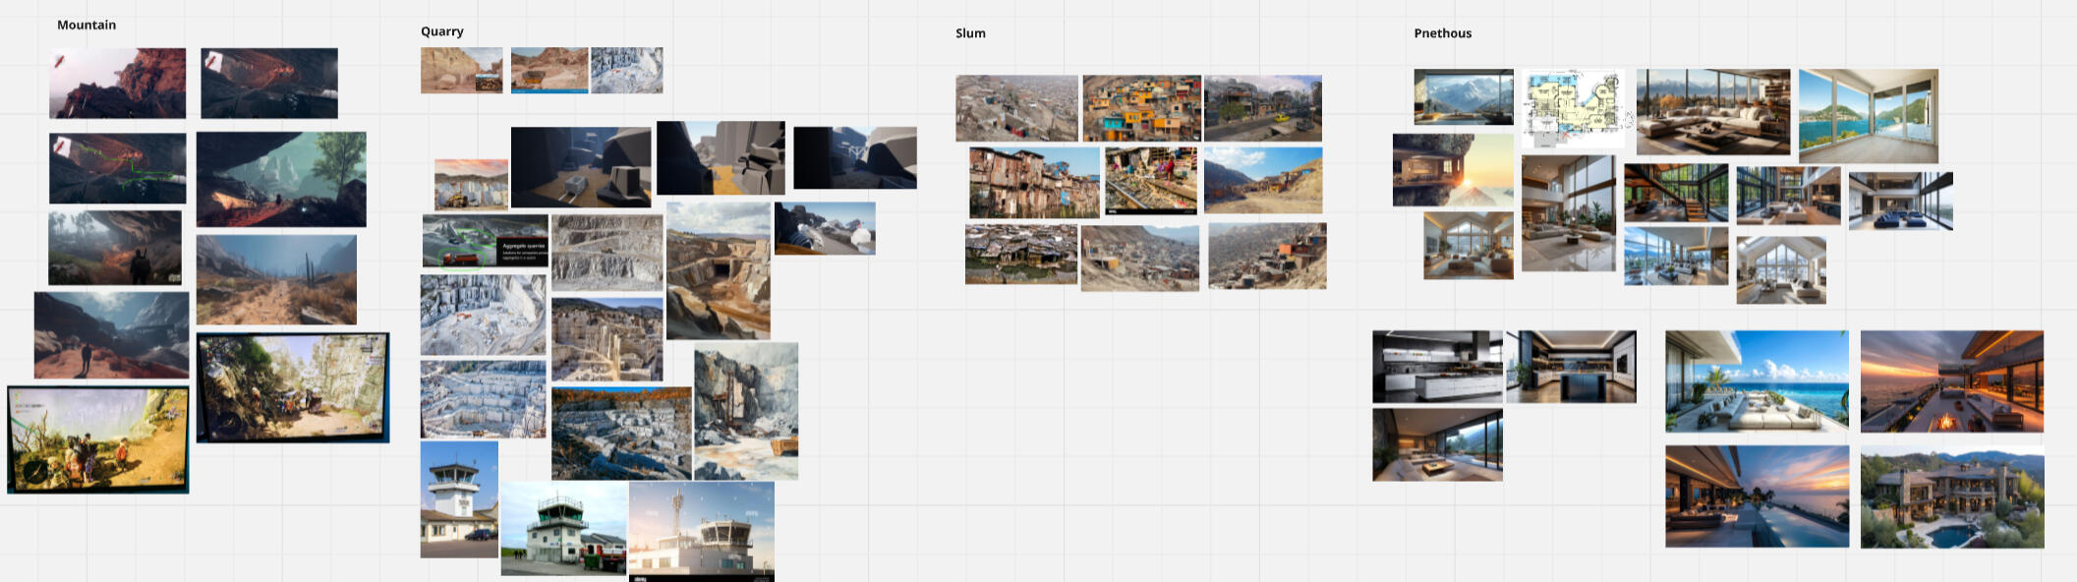This screenshot has height=582, width=2077.
Task: Open the floor plan blueprint image
Action: pos(1572,108)
